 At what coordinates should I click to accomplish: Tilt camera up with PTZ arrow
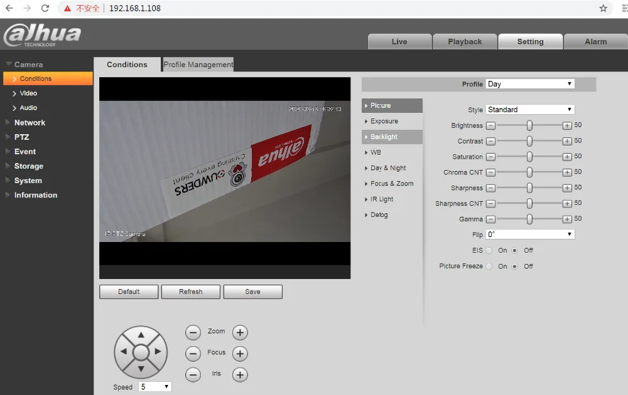click(141, 335)
